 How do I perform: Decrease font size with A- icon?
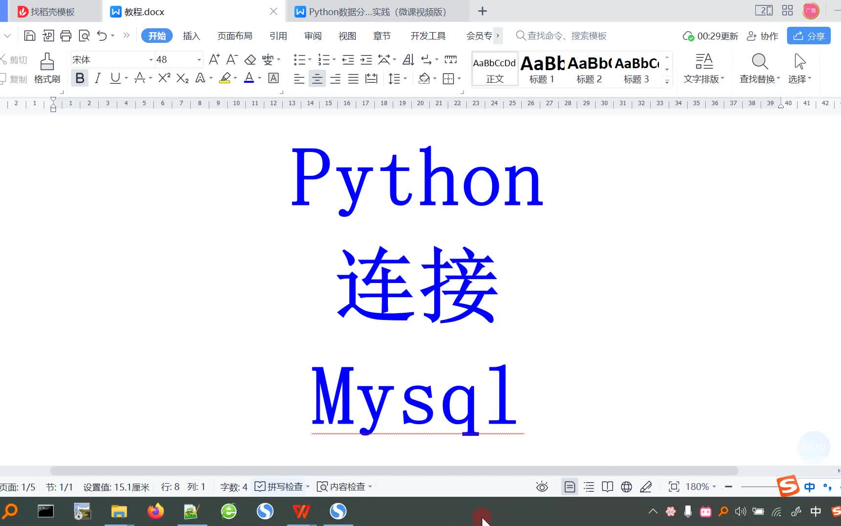pyautogui.click(x=232, y=59)
